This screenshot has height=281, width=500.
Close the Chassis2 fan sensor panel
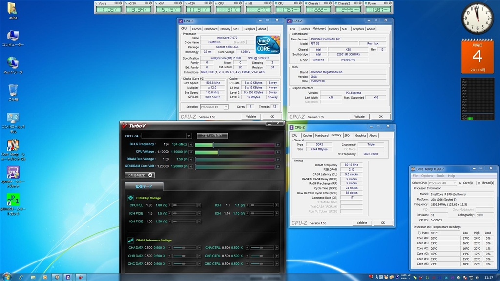(x=359, y=3)
